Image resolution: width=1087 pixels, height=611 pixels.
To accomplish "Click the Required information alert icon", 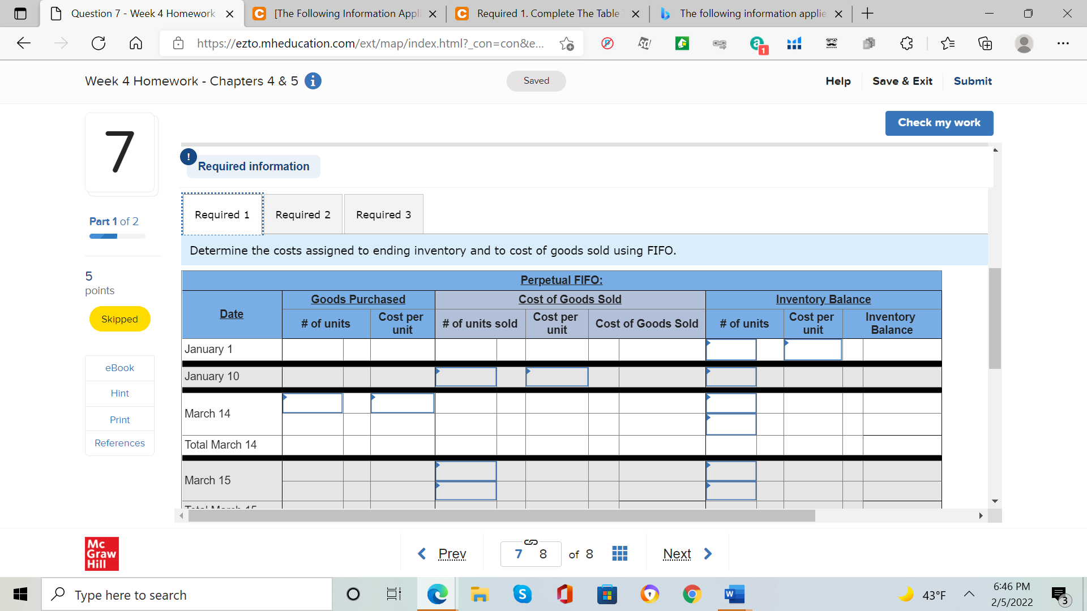I will tap(188, 157).
